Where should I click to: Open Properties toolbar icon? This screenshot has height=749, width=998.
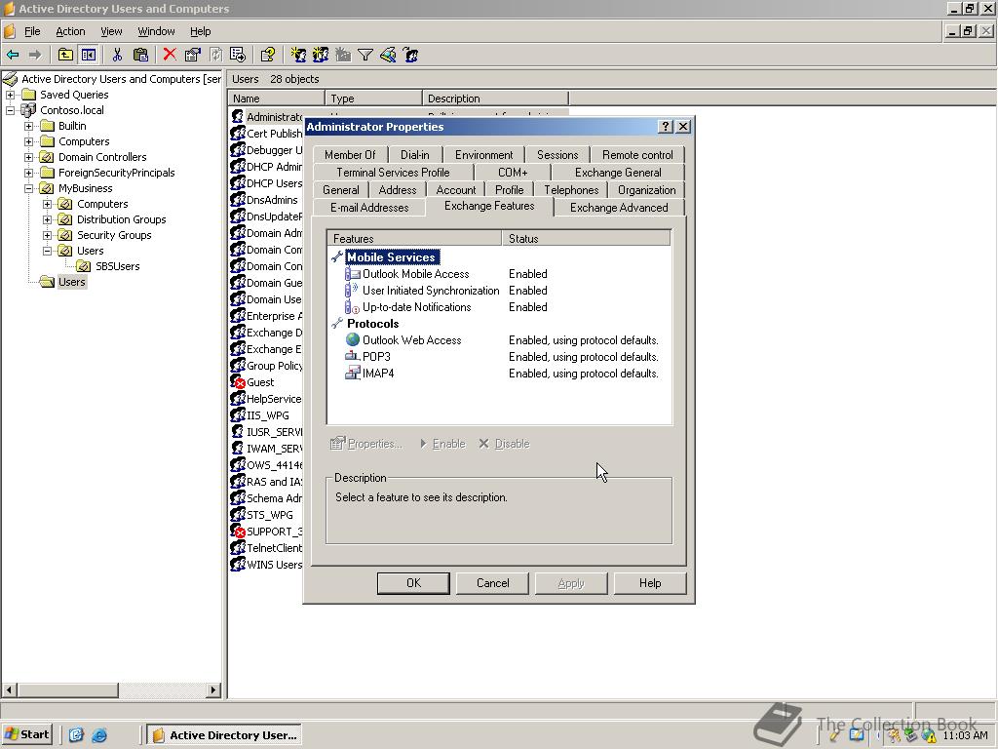click(x=192, y=55)
